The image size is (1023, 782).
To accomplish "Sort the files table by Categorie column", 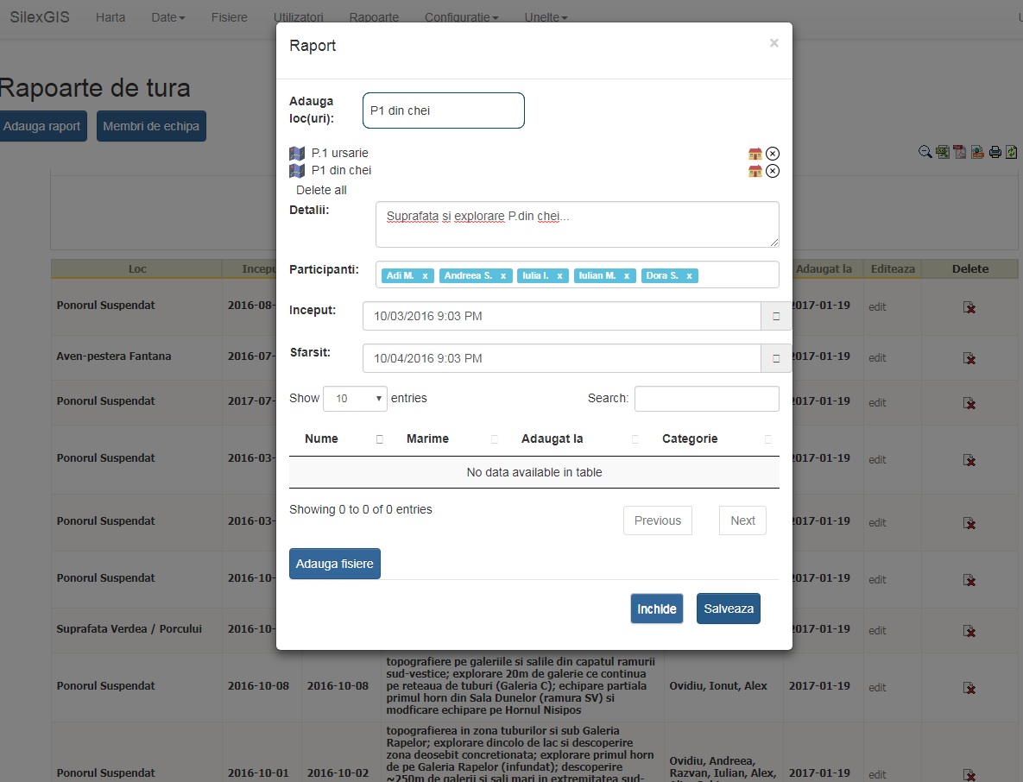I will (x=690, y=438).
